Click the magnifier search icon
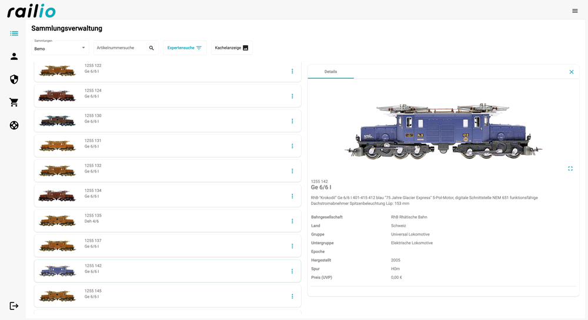This screenshot has height=320, width=588. click(152, 48)
